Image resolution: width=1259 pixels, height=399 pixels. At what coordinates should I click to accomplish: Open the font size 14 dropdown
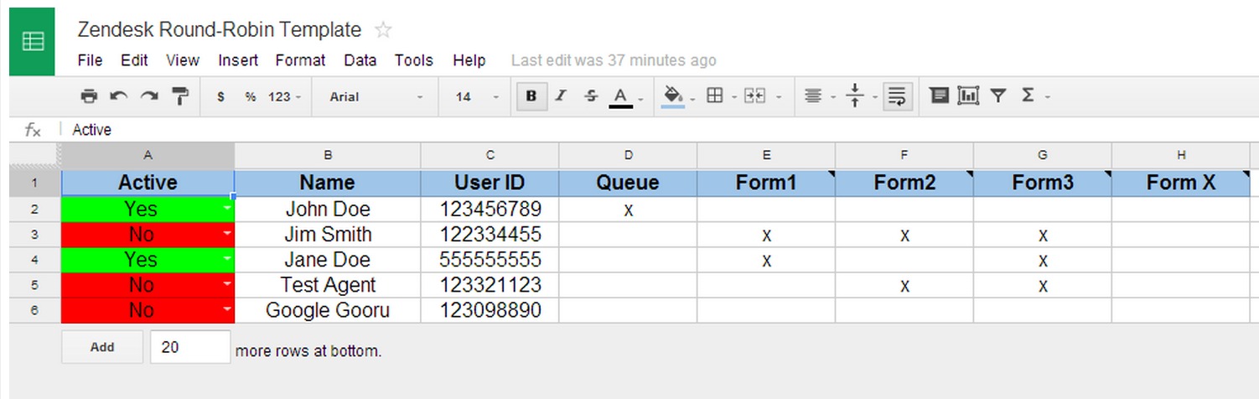[478, 96]
